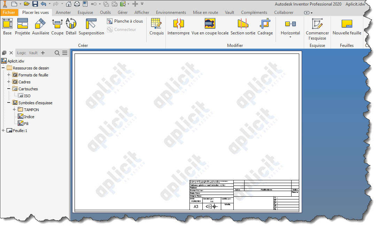Select the Cadrage crop tool

click(265, 26)
